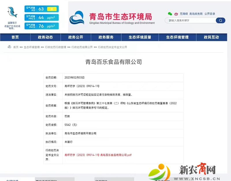Click the 执行情况 row label
The width and height of the screenshot is (231, 181).
coord(51,142)
